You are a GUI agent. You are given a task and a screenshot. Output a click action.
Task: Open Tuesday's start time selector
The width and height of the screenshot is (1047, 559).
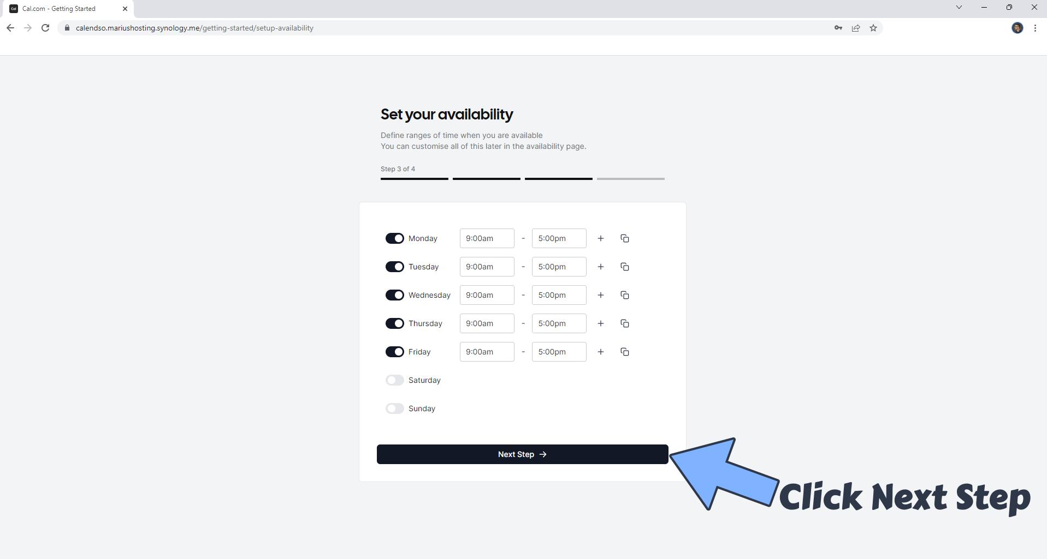pyautogui.click(x=487, y=267)
